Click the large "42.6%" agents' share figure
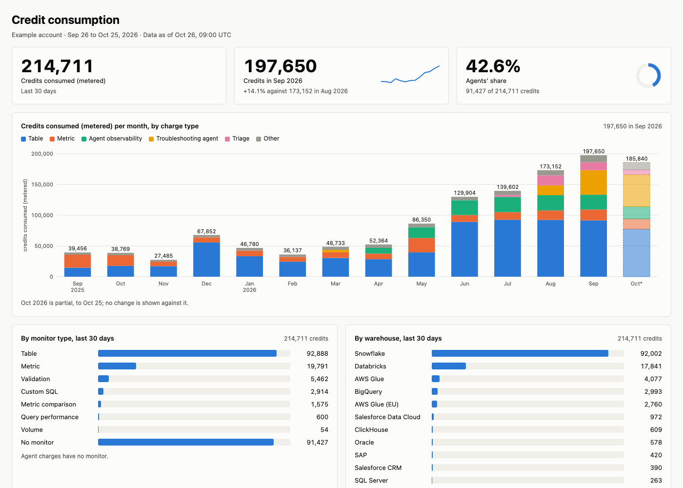 [493, 66]
